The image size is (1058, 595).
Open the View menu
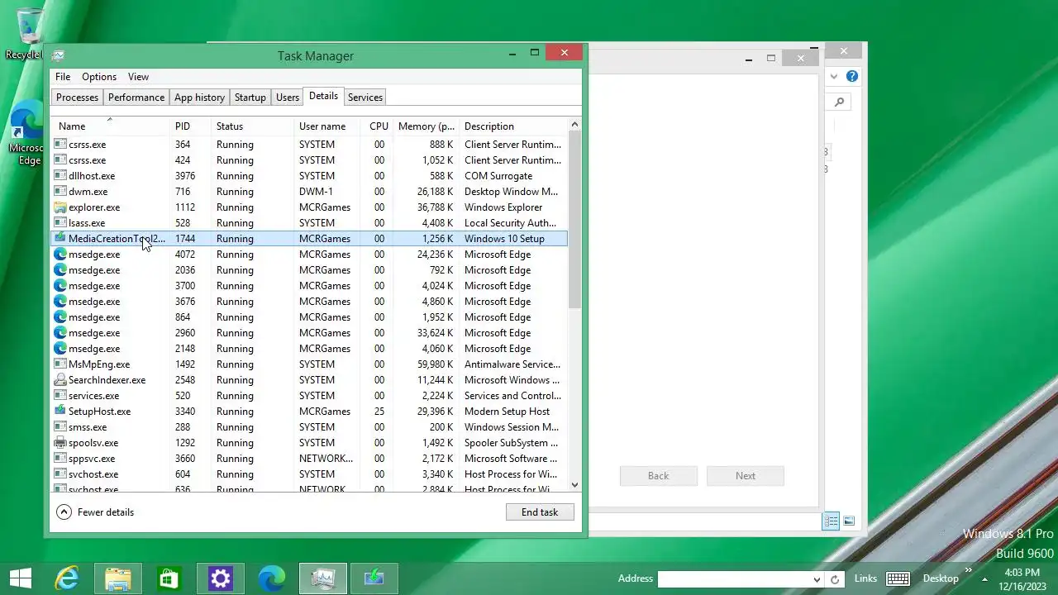coord(138,77)
